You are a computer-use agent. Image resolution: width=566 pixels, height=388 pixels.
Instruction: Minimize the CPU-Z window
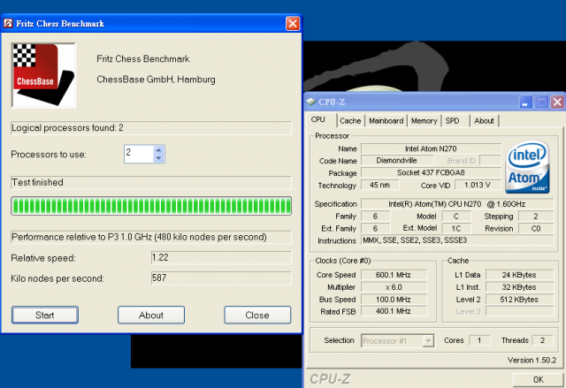pyautogui.click(x=525, y=103)
